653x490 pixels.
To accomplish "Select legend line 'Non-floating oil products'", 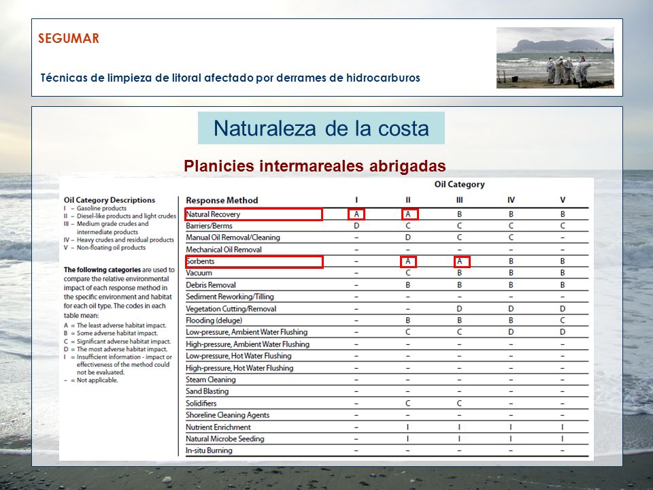I will point(111,248).
